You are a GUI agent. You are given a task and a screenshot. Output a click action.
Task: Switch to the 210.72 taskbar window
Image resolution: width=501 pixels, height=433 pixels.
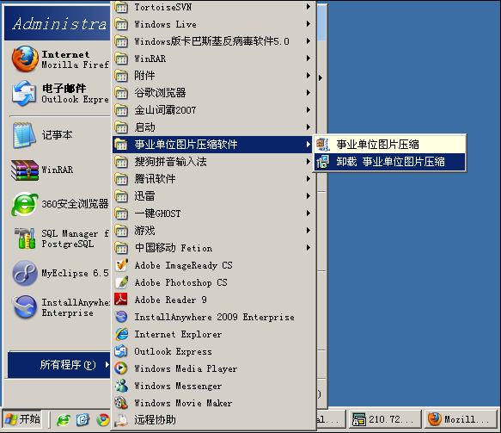click(385, 419)
